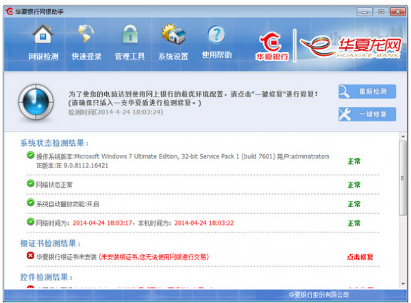The image size is (411, 303).
Task: Minimize the 华夏银行网银助手 window
Action: pyautogui.click(x=364, y=12)
